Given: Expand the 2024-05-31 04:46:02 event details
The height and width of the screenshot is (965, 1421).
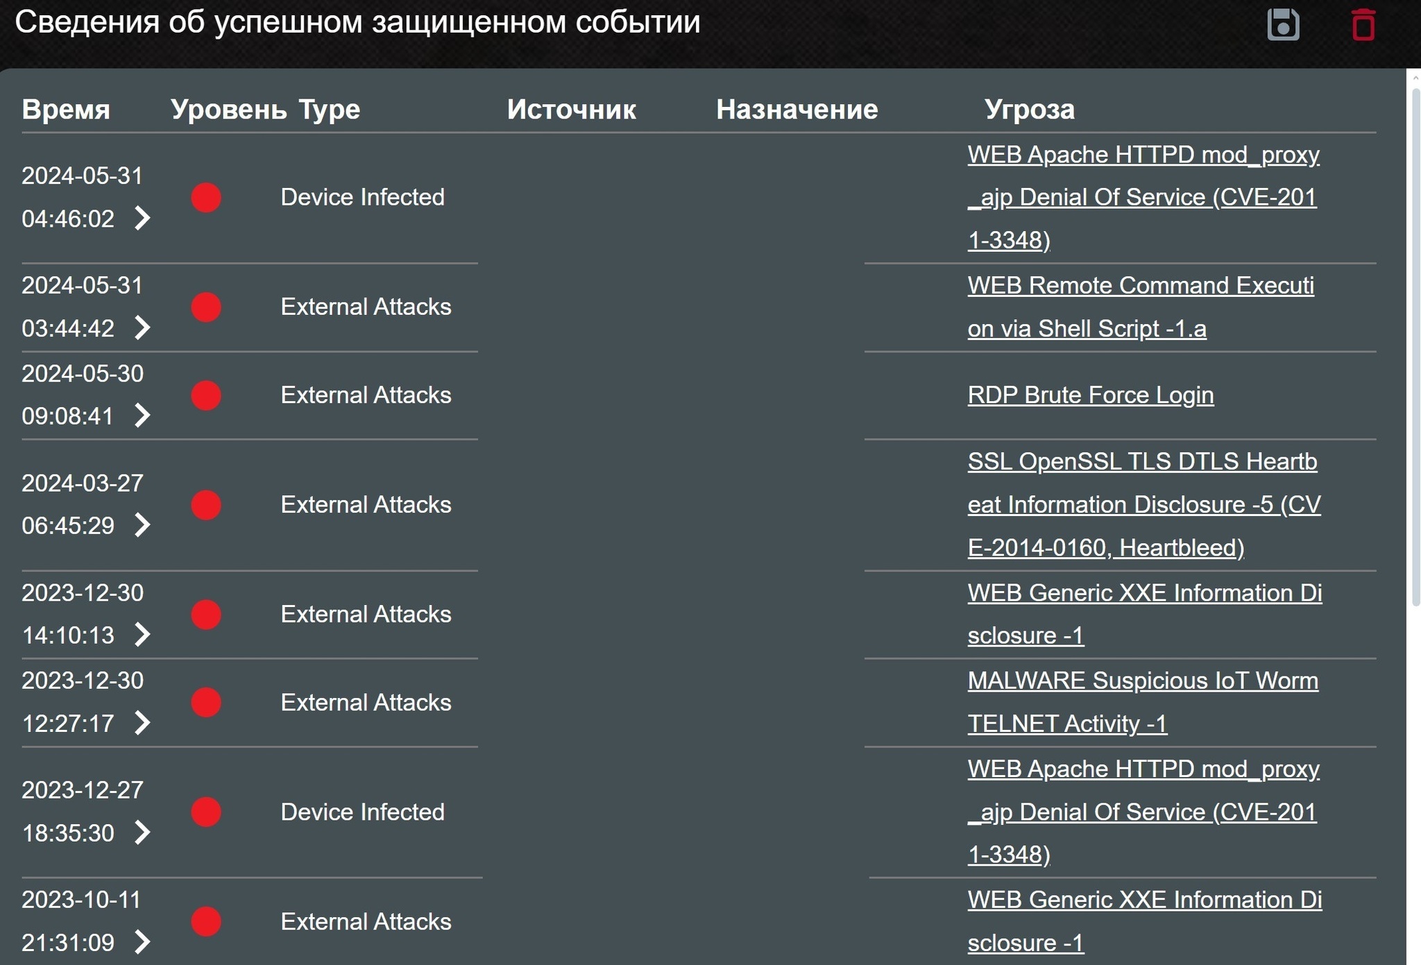Looking at the screenshot, I should (x=142, y=219).
